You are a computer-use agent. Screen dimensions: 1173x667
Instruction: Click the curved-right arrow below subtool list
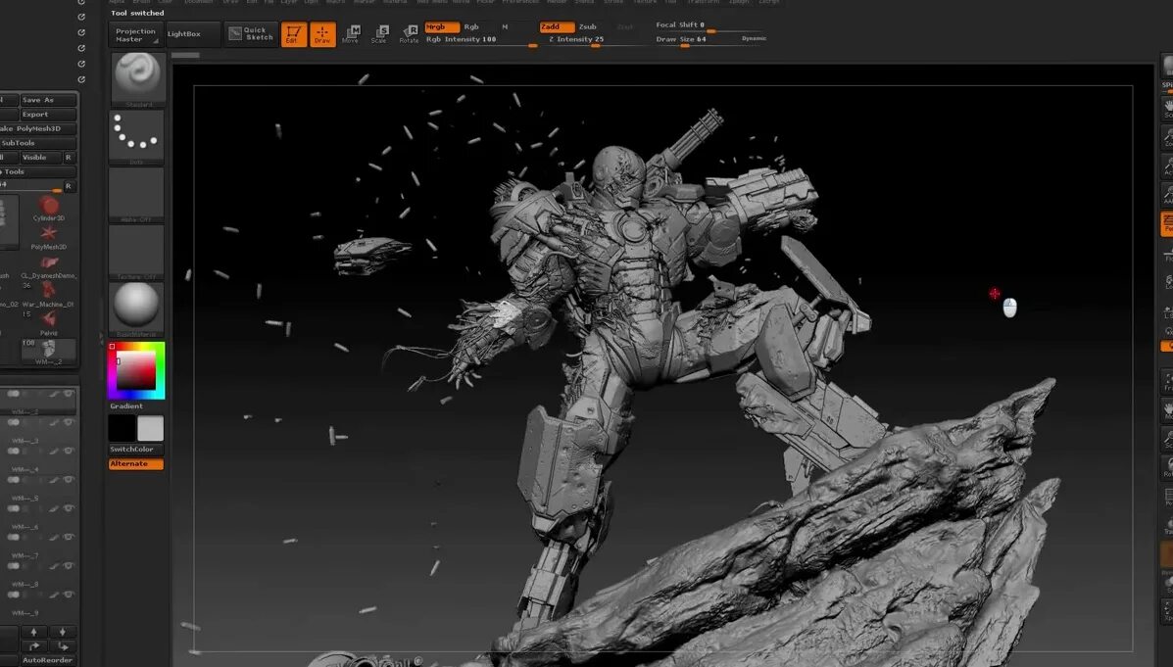(x=33, y=646)
